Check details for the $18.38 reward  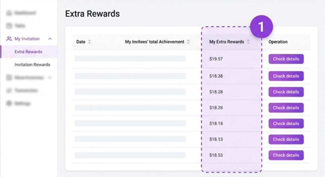coord(286,76)
